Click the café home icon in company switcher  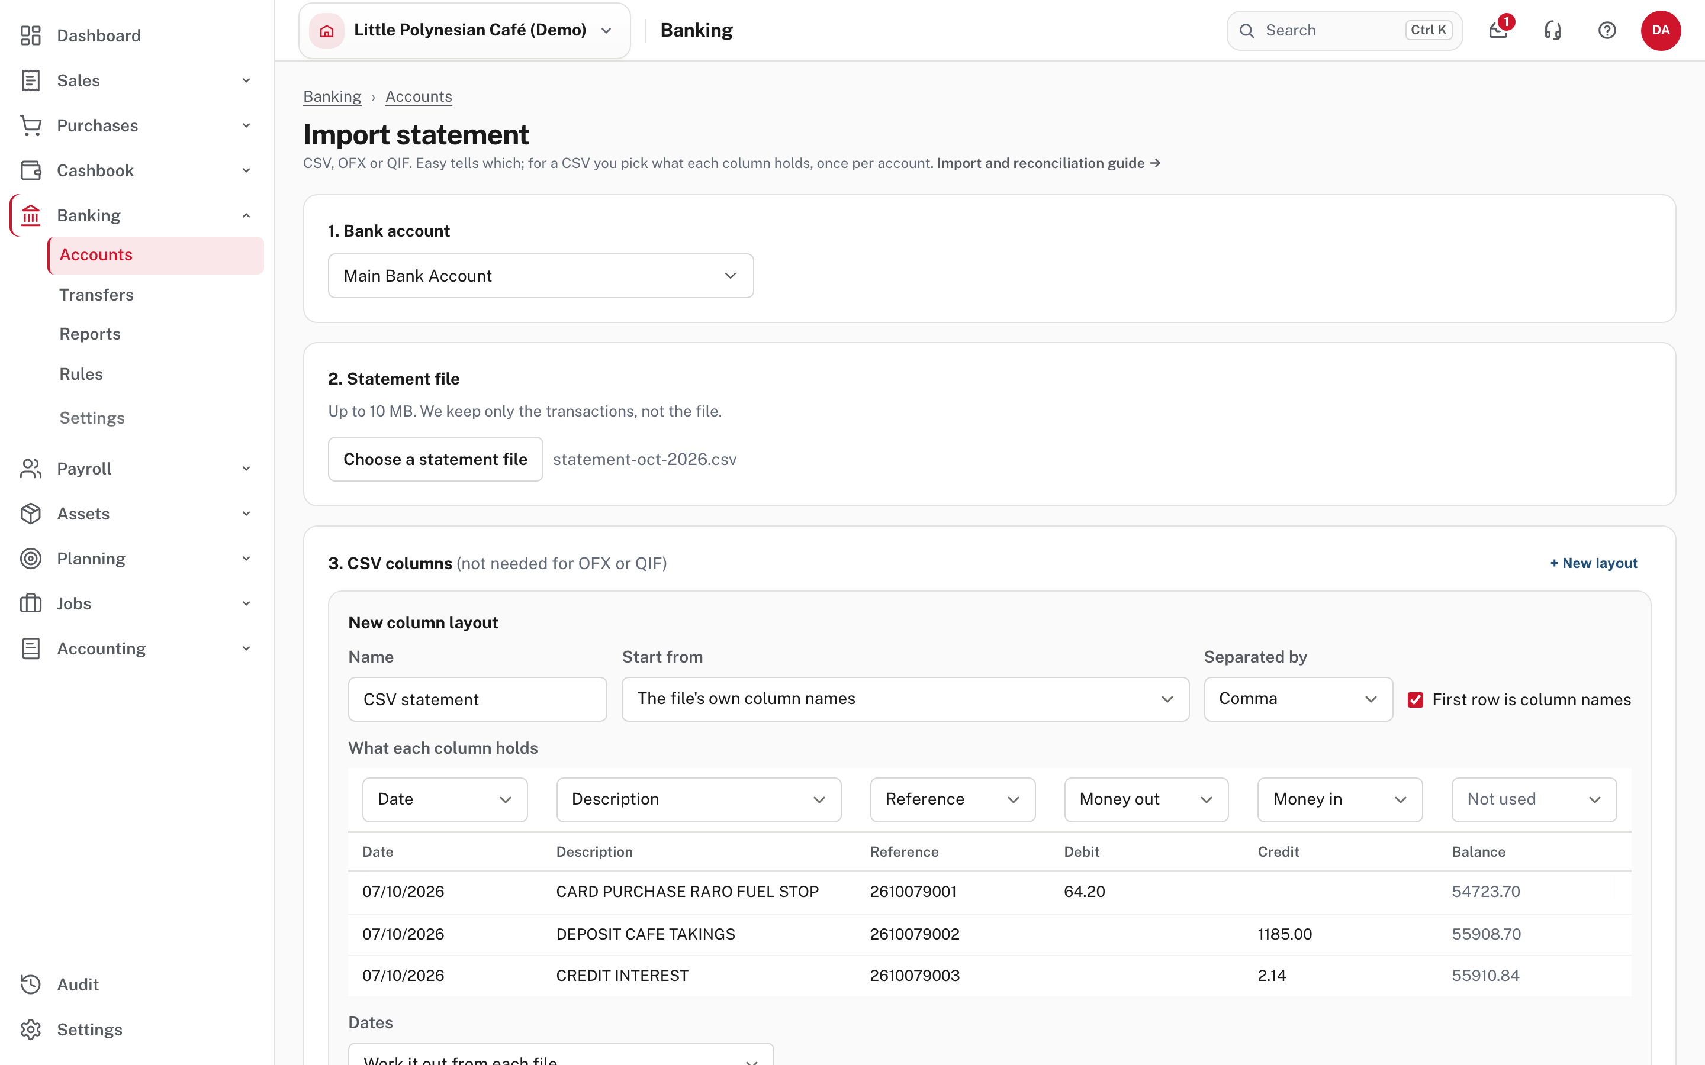coord(327,30)
